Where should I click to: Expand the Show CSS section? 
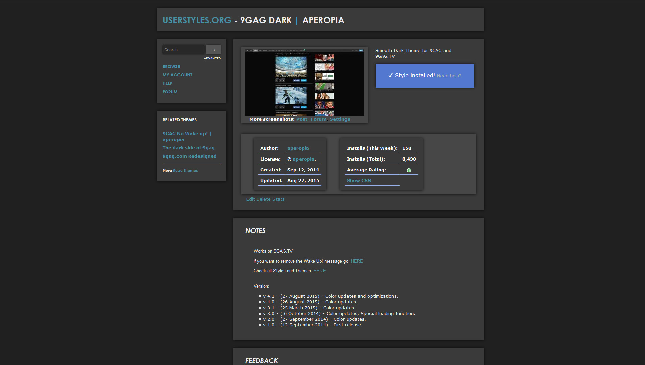[x=359, y=180]
